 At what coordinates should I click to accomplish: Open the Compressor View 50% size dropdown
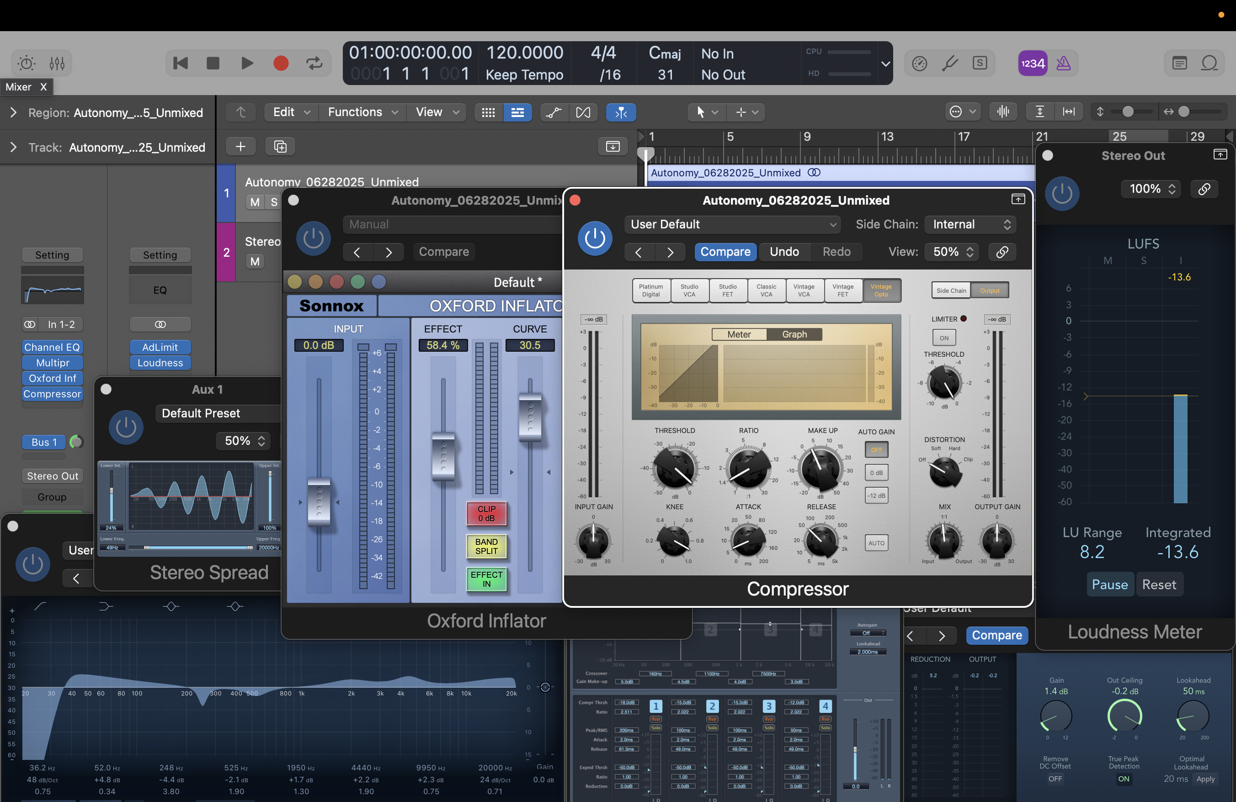pos(952,252)
